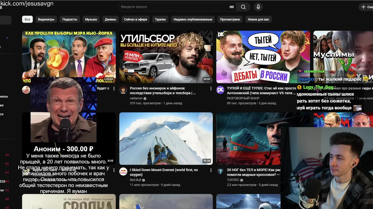This screenshot has width=373, height=209.
Task: Open the varlamov channel name link
Action: tap(136, 98)
